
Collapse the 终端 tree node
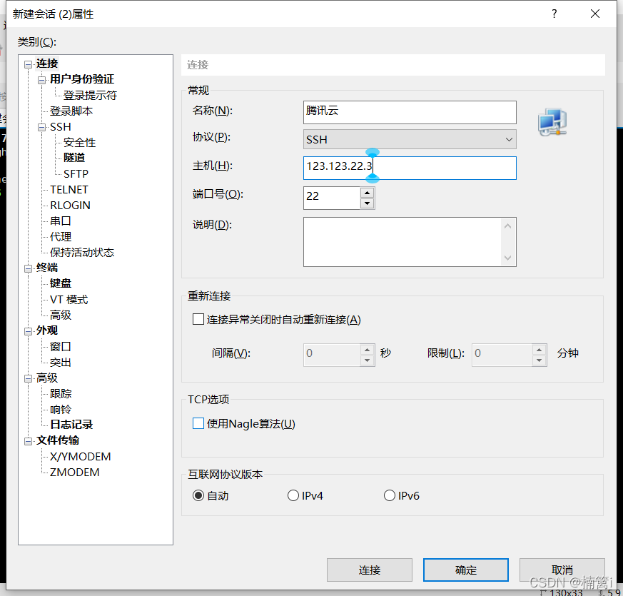(x=29, y=268)
